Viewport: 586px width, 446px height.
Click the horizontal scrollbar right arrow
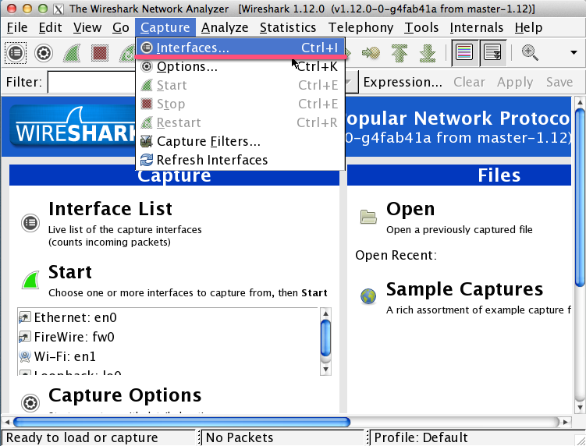tap(566, 422)
